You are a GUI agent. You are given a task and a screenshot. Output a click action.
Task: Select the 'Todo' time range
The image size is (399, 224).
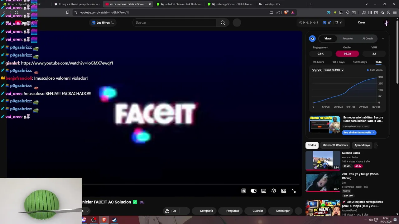point(378,62)
